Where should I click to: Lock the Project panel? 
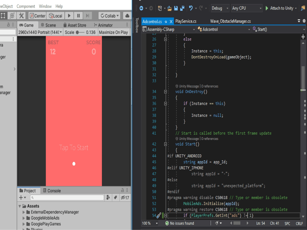pyautogui.click(x=122, y=190)
